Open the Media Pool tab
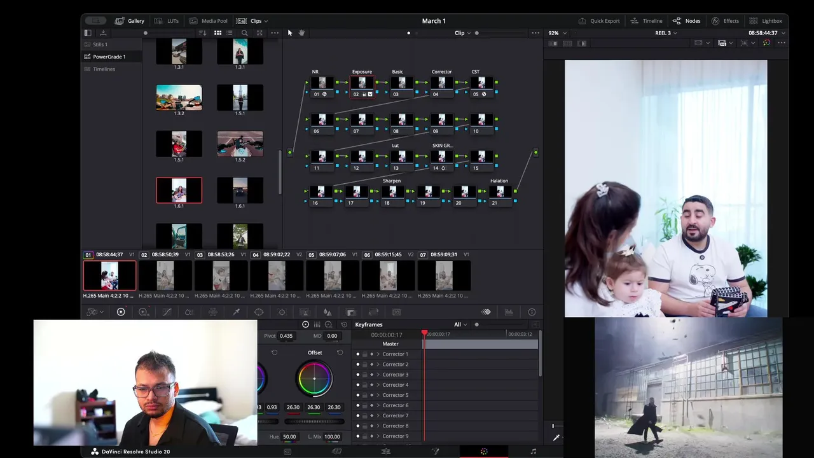 tap(208, 21)
